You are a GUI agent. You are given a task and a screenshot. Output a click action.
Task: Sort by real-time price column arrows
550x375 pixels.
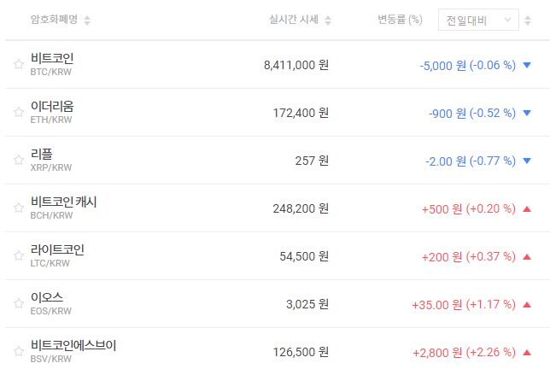tap(329, 20)
